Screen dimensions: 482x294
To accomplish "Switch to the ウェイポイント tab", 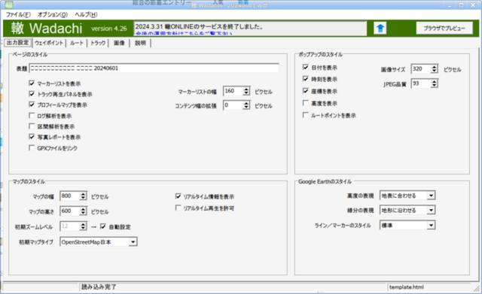I will [x=49, y=43].
